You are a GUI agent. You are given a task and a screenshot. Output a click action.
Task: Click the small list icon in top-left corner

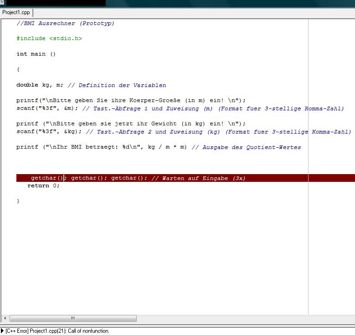(2, 2)
